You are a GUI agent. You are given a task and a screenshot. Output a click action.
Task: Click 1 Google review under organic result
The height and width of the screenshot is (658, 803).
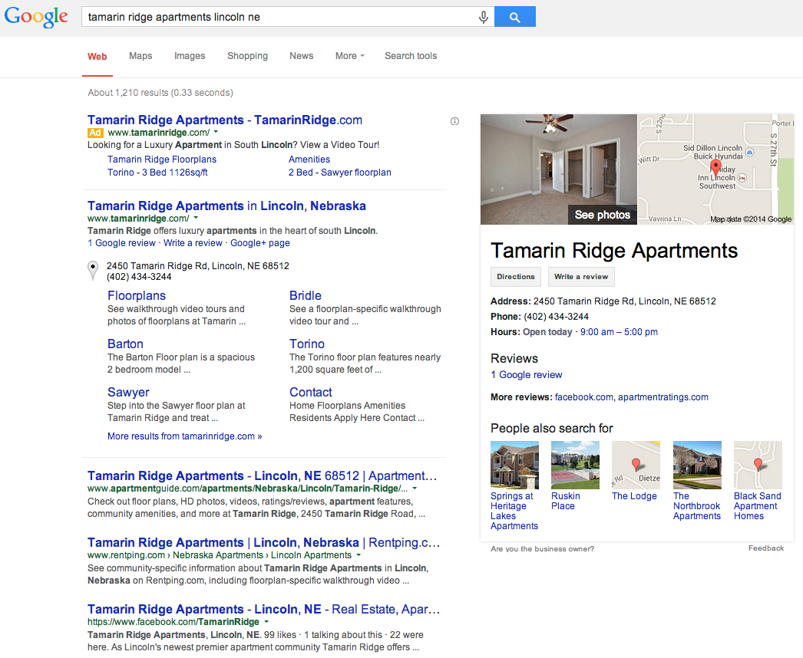click(x=121, y=243)
